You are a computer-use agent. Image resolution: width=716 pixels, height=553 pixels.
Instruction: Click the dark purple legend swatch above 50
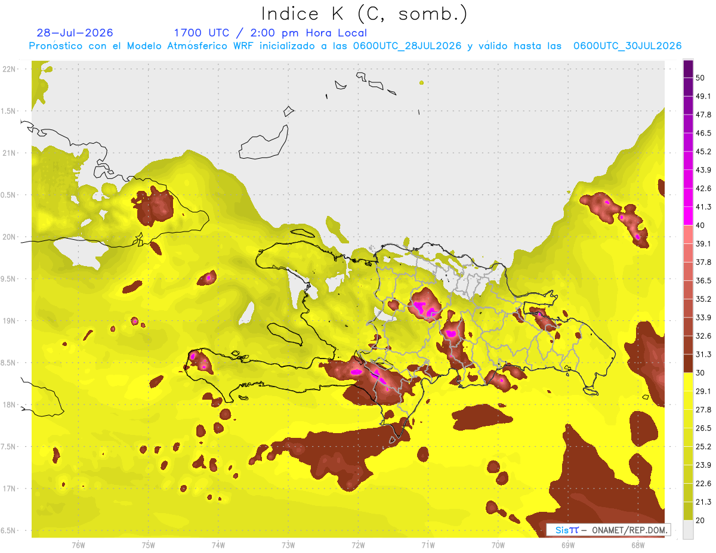pyautogui.click(x=688, y=68)
